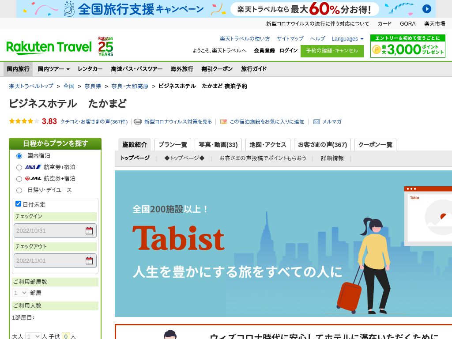Open 楽天トラベルの使い方 link
452x339 pixels.
pyautogui.click(x=245, y=39)
